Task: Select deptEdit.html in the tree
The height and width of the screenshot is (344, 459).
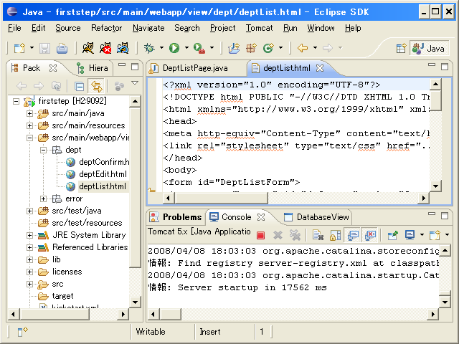Action: [102, 174]
